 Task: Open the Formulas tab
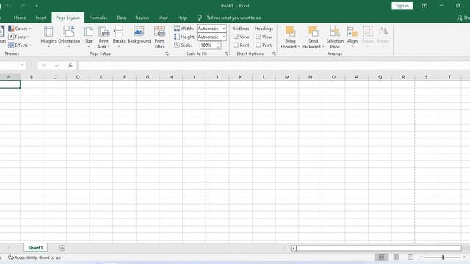(x=98, y=18)
